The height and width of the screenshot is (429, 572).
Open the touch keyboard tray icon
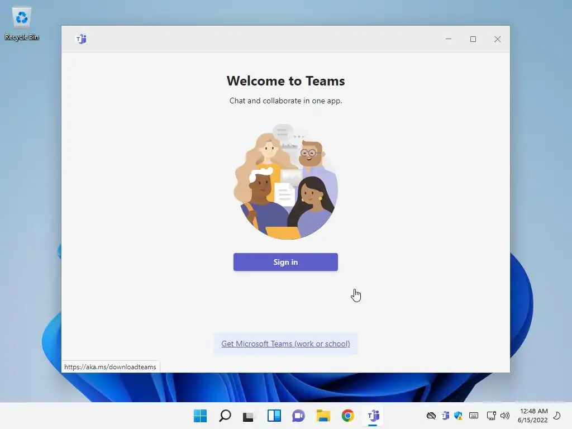pos(474,416)
